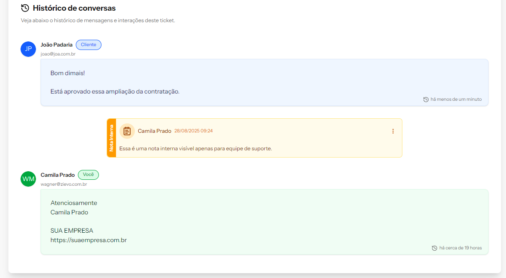Click the note timestamp 28/08/2025 09:24
The height and width of the screenshot is (278, 506).
193,131
